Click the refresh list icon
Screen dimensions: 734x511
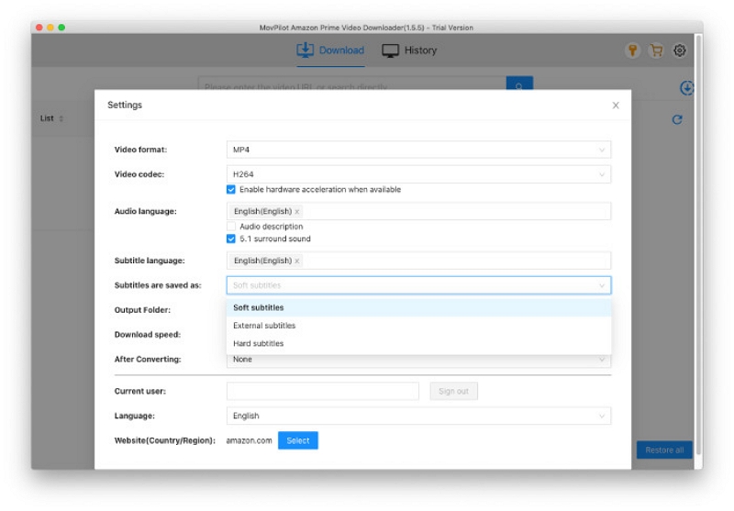(x=677, y=119)
